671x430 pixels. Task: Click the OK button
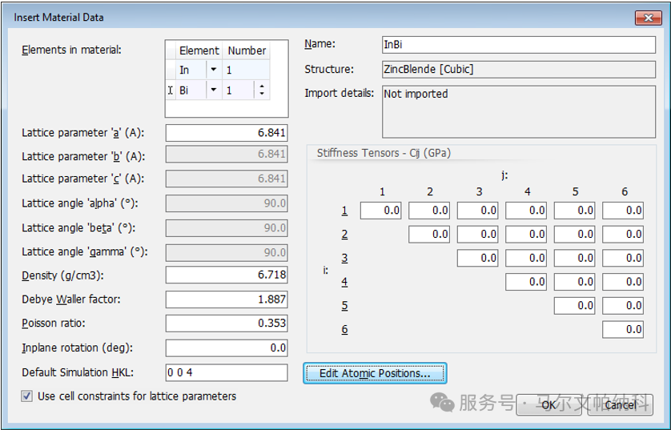pyautogui.click(x=549, y=404)
